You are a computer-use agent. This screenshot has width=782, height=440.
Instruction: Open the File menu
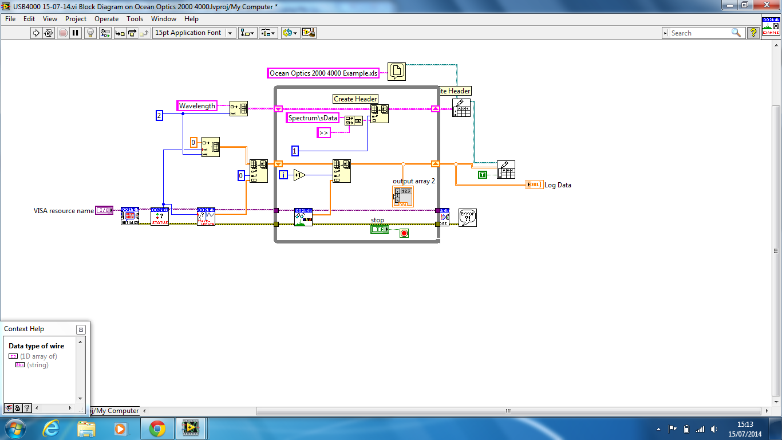[10, 19]
